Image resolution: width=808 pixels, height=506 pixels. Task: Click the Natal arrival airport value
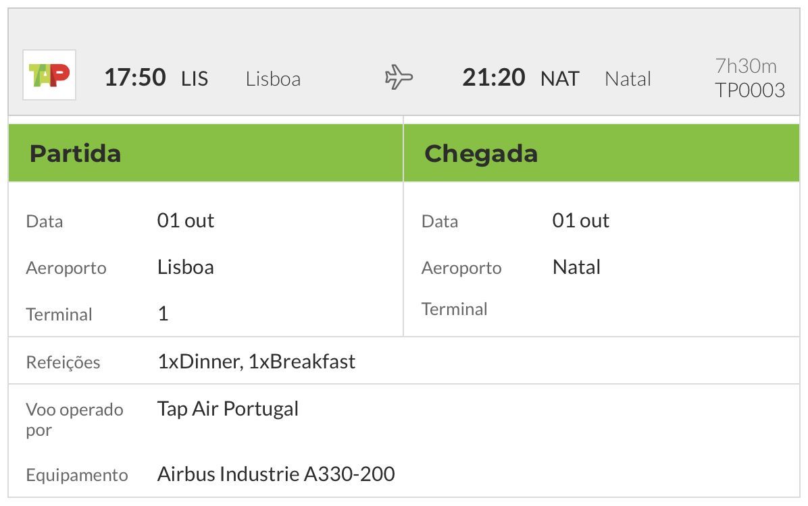(576, 267)
